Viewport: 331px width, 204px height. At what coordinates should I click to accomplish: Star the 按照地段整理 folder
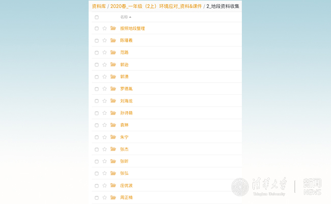click(104, 29)
